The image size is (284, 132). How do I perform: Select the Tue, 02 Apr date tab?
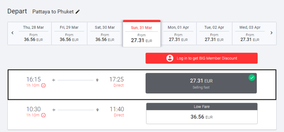pos(214,33)
